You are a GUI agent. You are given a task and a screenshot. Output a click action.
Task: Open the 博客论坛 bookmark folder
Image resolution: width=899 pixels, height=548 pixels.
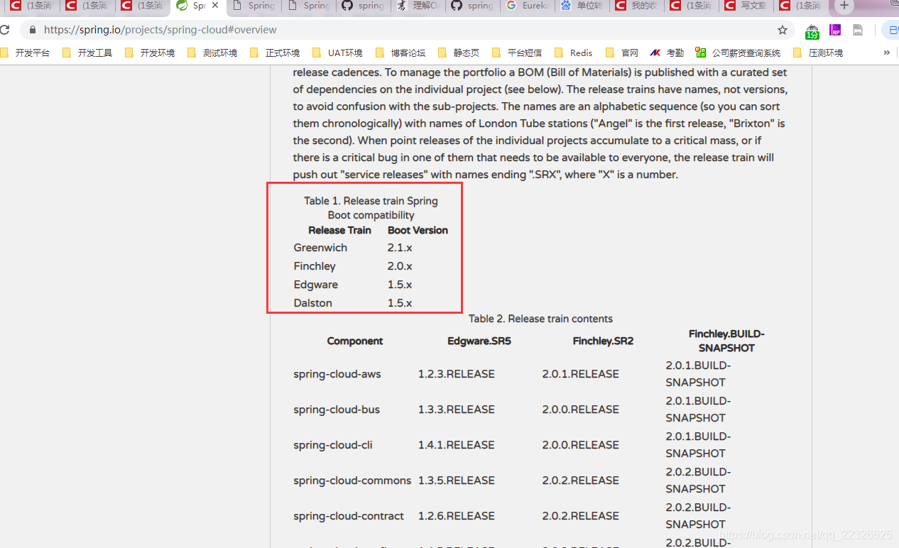(x=401, y=53)
